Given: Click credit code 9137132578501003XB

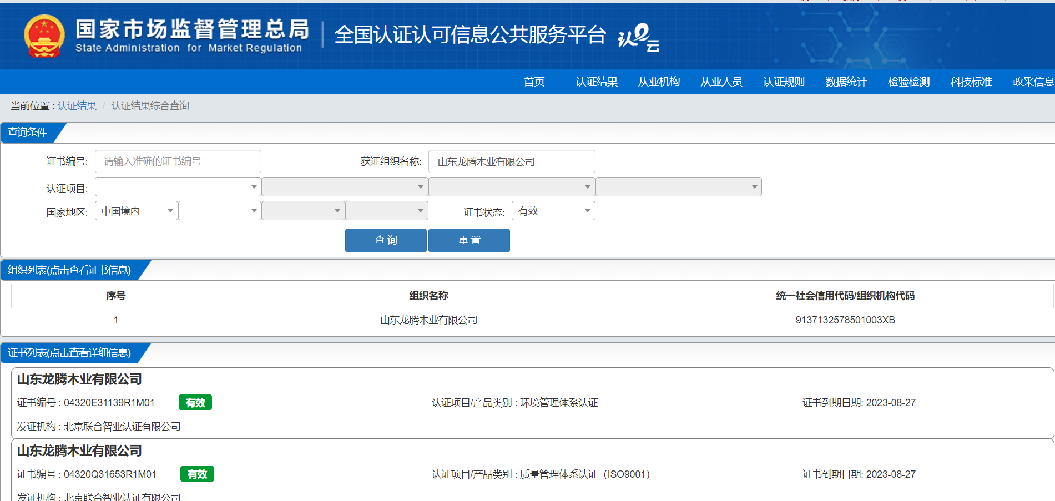Looking at the screenshot, I should coord(845,320).
